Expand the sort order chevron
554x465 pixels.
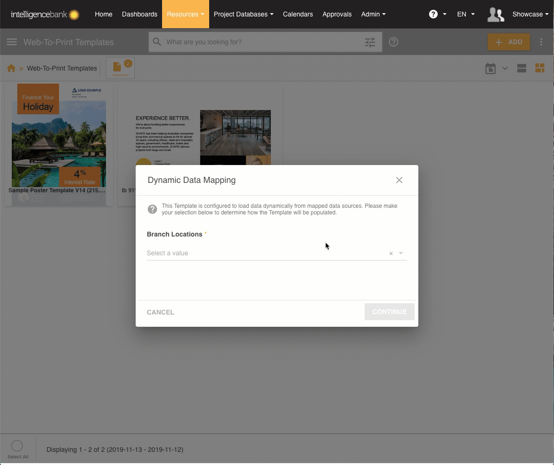505,68
